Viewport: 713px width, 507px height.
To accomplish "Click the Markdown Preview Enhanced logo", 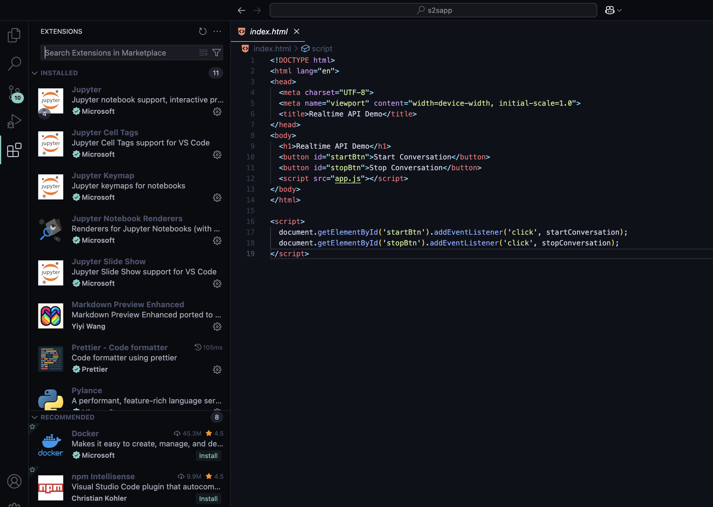I will click(50, 316).
